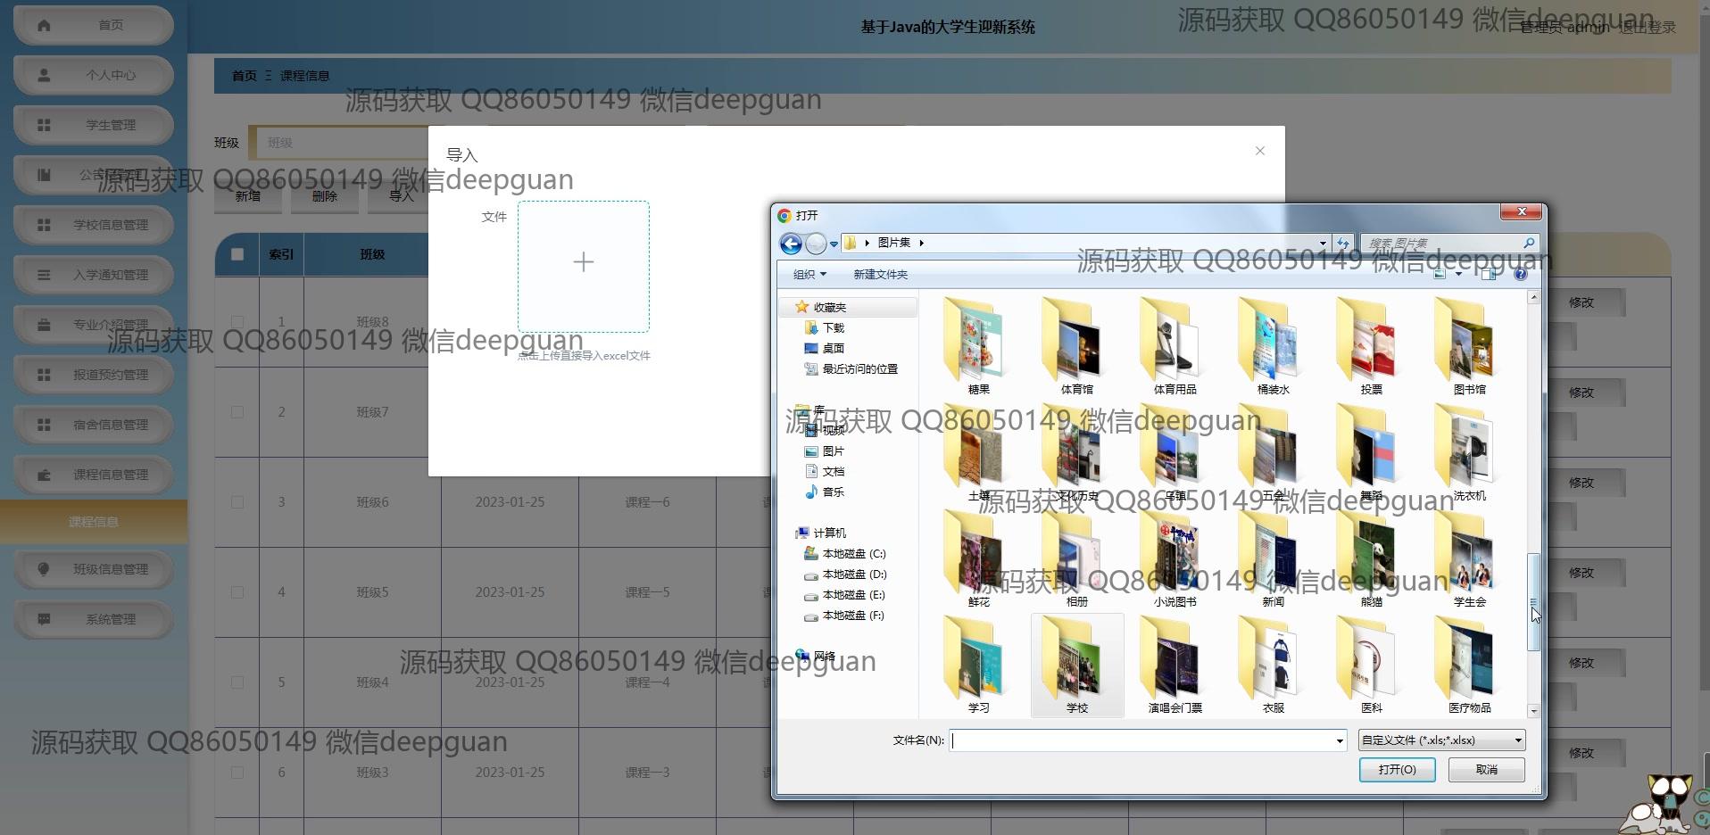
Task: Open the 学校 folder thumbnail
Action: (1076, 665)
